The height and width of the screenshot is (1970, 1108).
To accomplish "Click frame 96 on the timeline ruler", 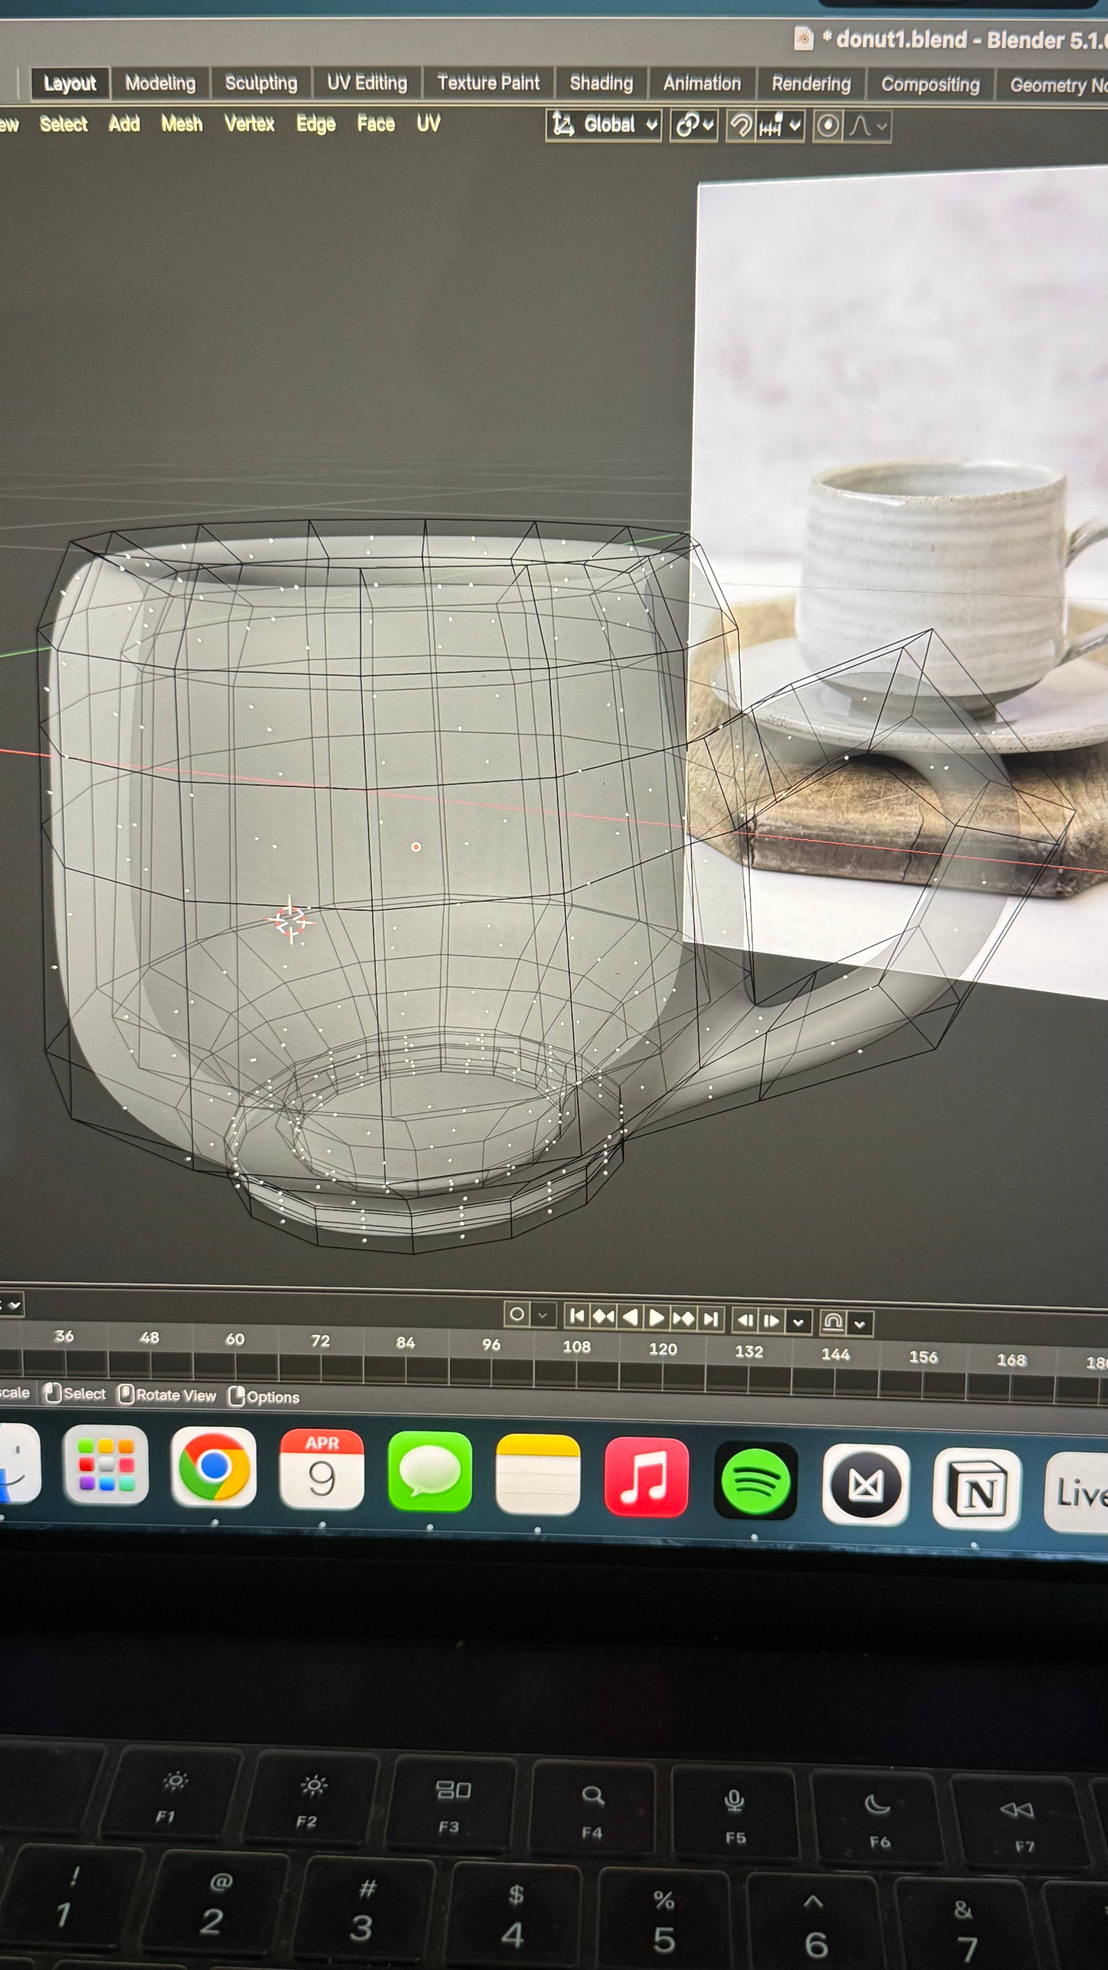I will [x=491, y=1344].
